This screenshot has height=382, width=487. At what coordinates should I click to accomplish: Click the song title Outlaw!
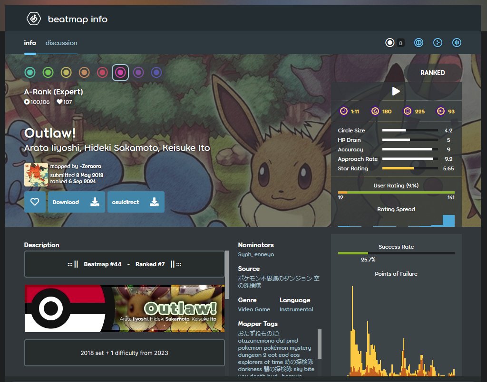[x=50, y=133]
